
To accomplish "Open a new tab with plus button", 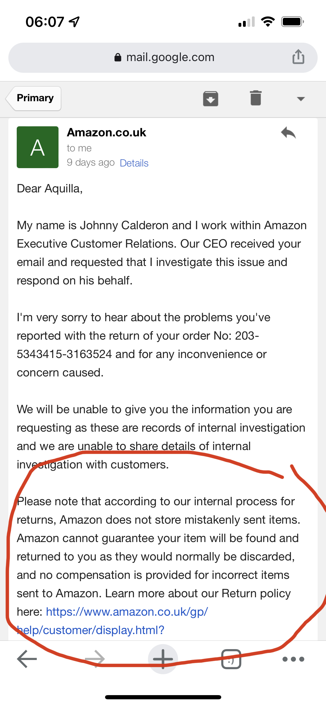I will click(x=163, y=659).
